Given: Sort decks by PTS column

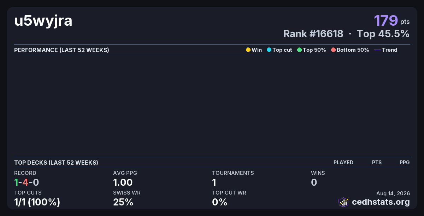Looking at the screenshot, I should pos(377,163).
